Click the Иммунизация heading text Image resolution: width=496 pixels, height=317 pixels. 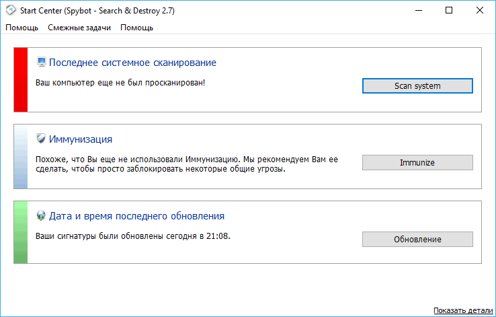click(x=81, y=139)
